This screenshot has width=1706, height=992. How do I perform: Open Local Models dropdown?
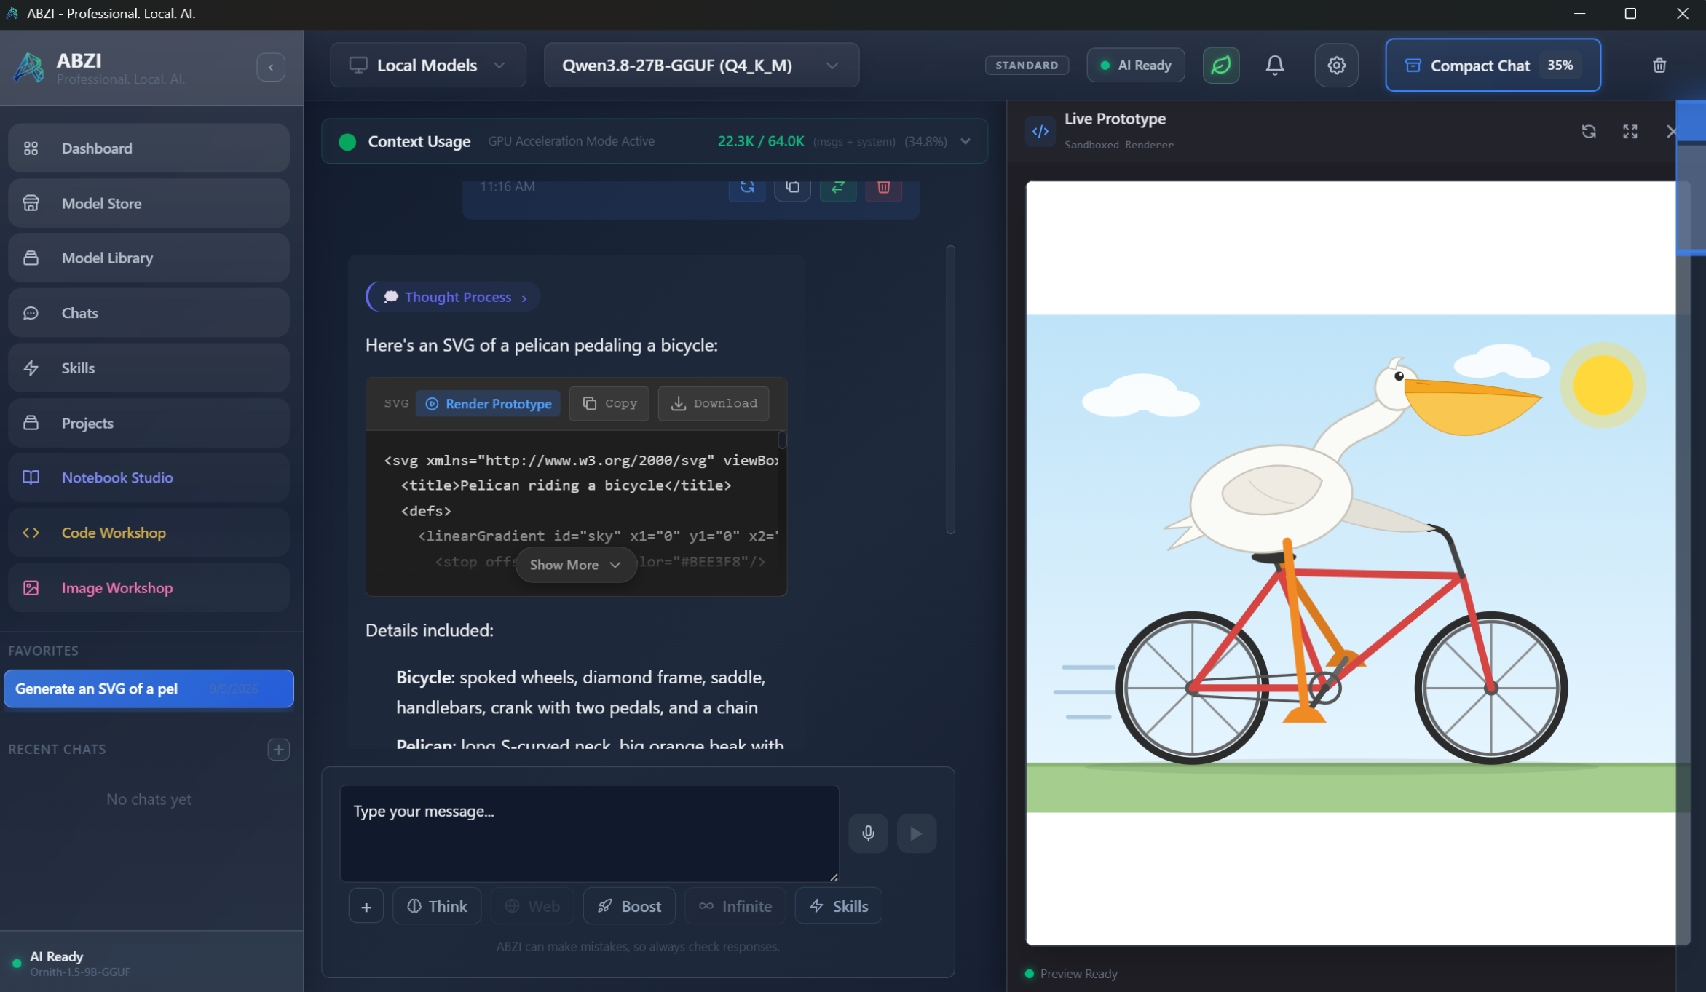pos(428,65)
